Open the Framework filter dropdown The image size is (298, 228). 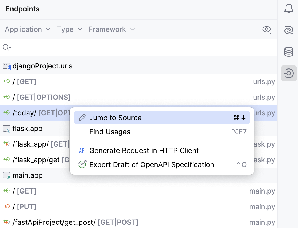pos(112,29)
